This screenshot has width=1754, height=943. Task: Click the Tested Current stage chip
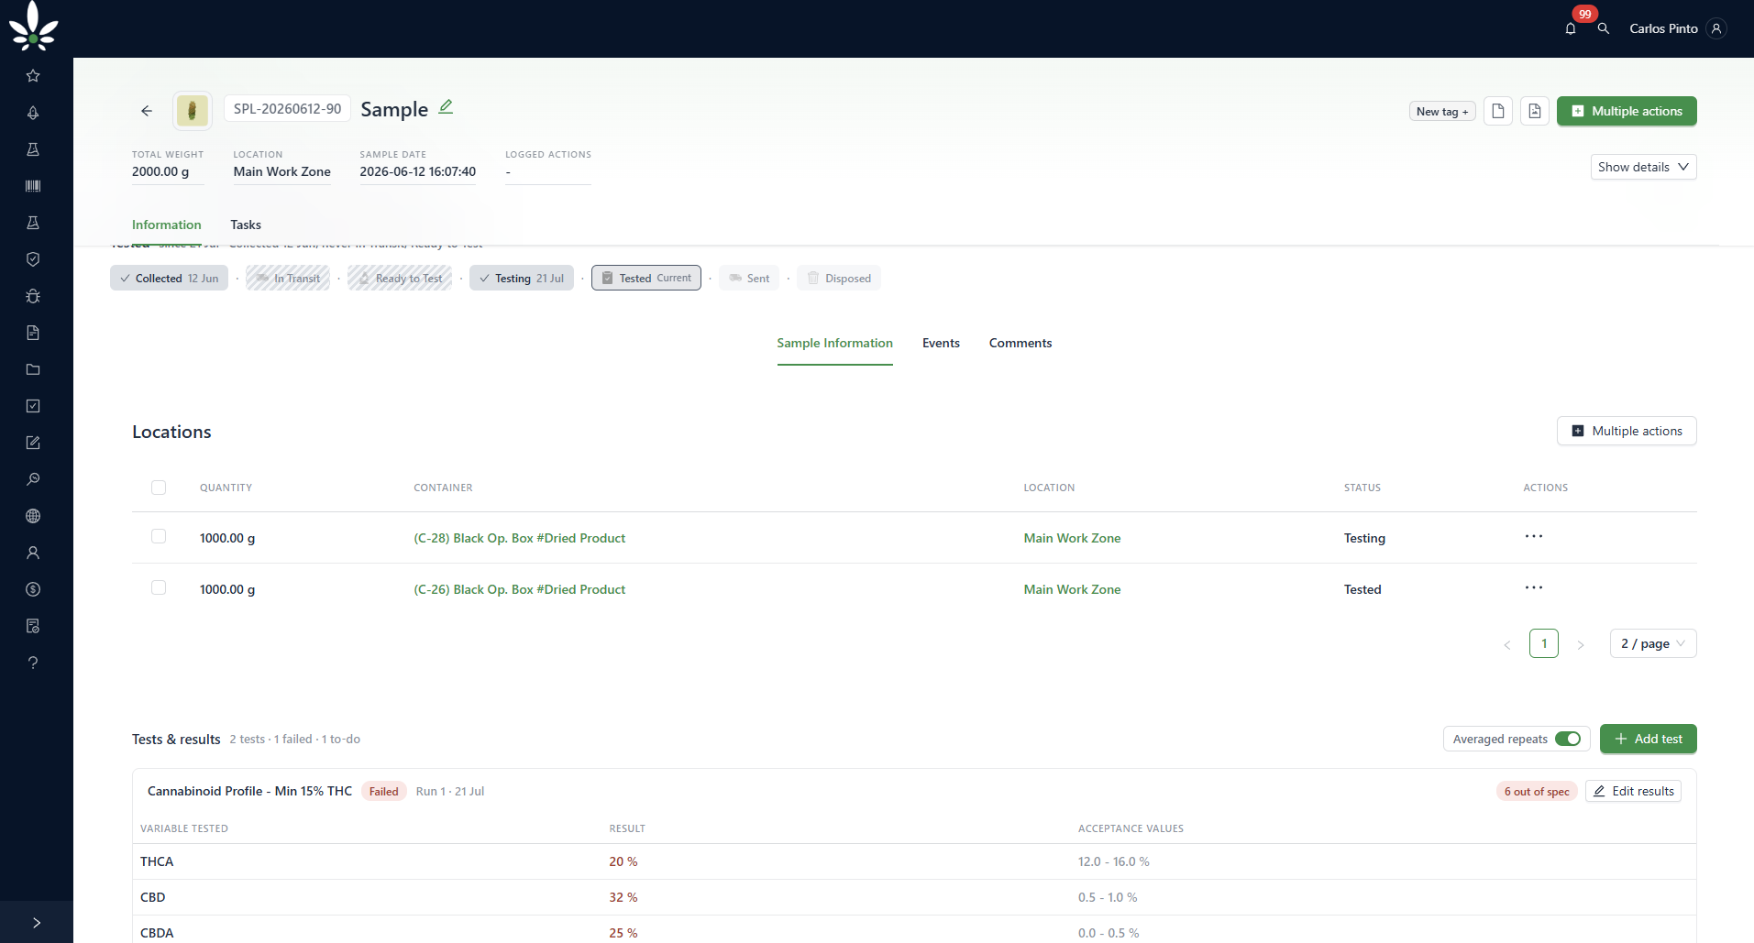(645, 278)
